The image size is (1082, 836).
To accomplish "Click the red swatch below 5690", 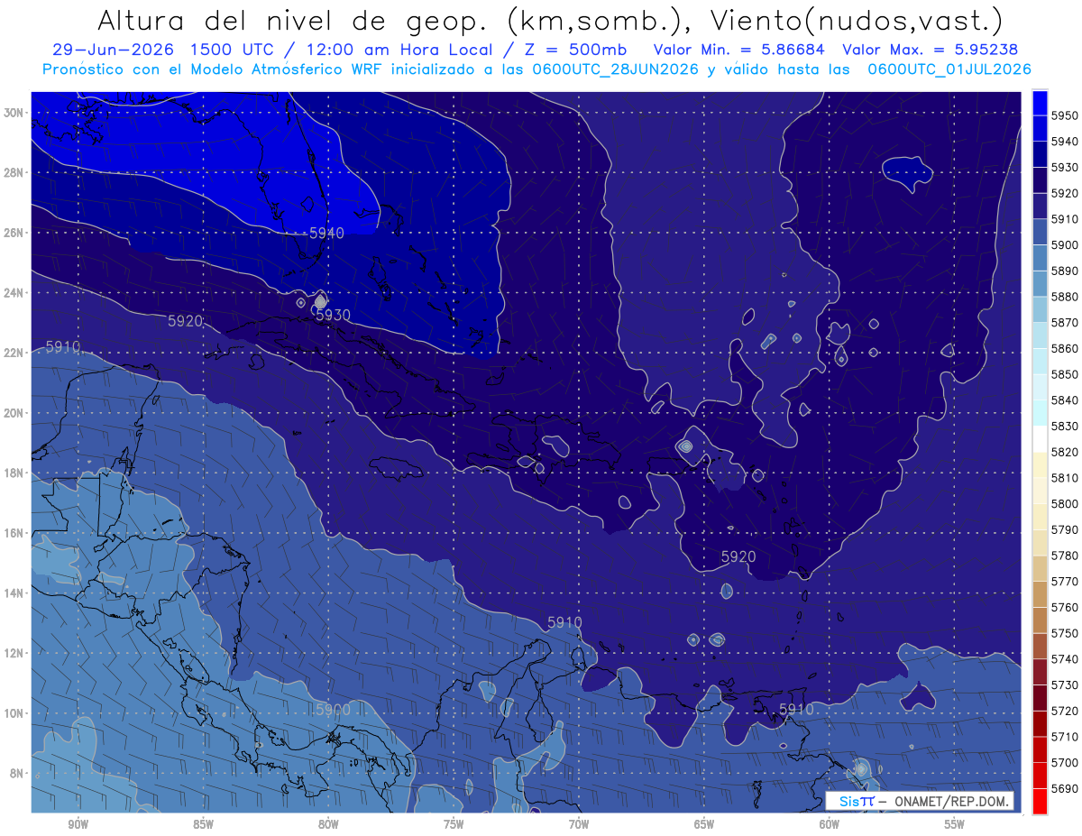I will (x=1040, y=800).
